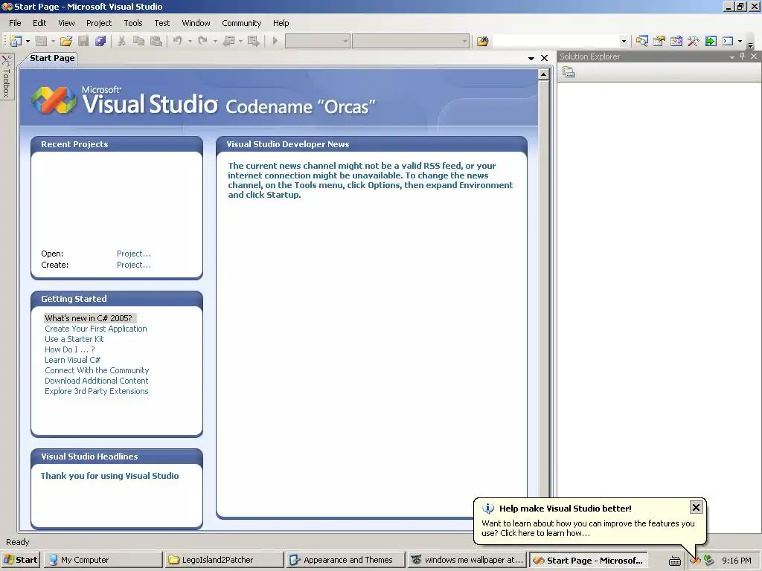Click the Toolbox hammer and wrench icon
Viewport: 762px width, 571px height.
(x=694, y=41)
